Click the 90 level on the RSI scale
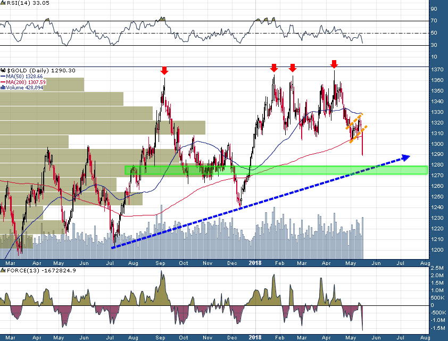448x341 pixels. point(434,9)
